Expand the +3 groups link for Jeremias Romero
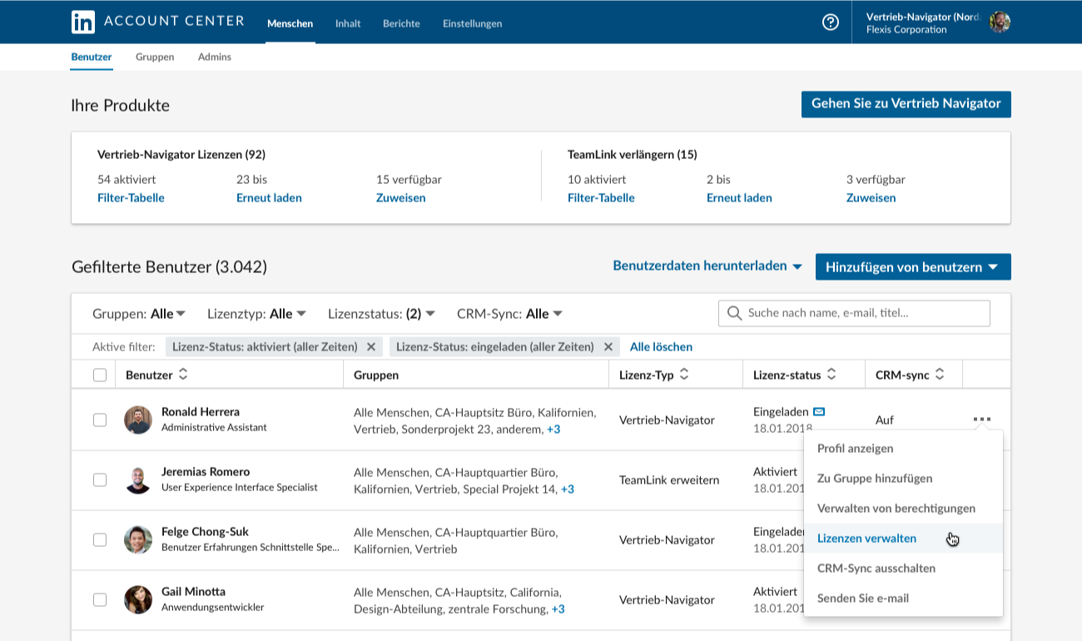The image size is (1082, 641). tap(568, 489)
